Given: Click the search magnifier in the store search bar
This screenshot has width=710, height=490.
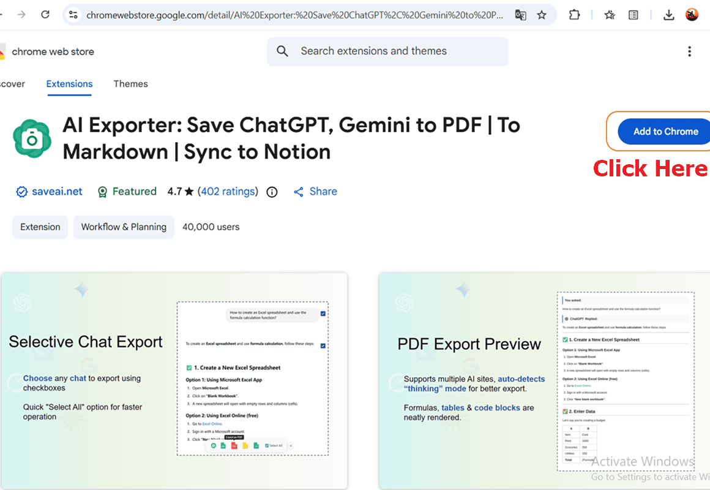Looking at the screenshot, I should pyautogui.click(x=282, y=51).
